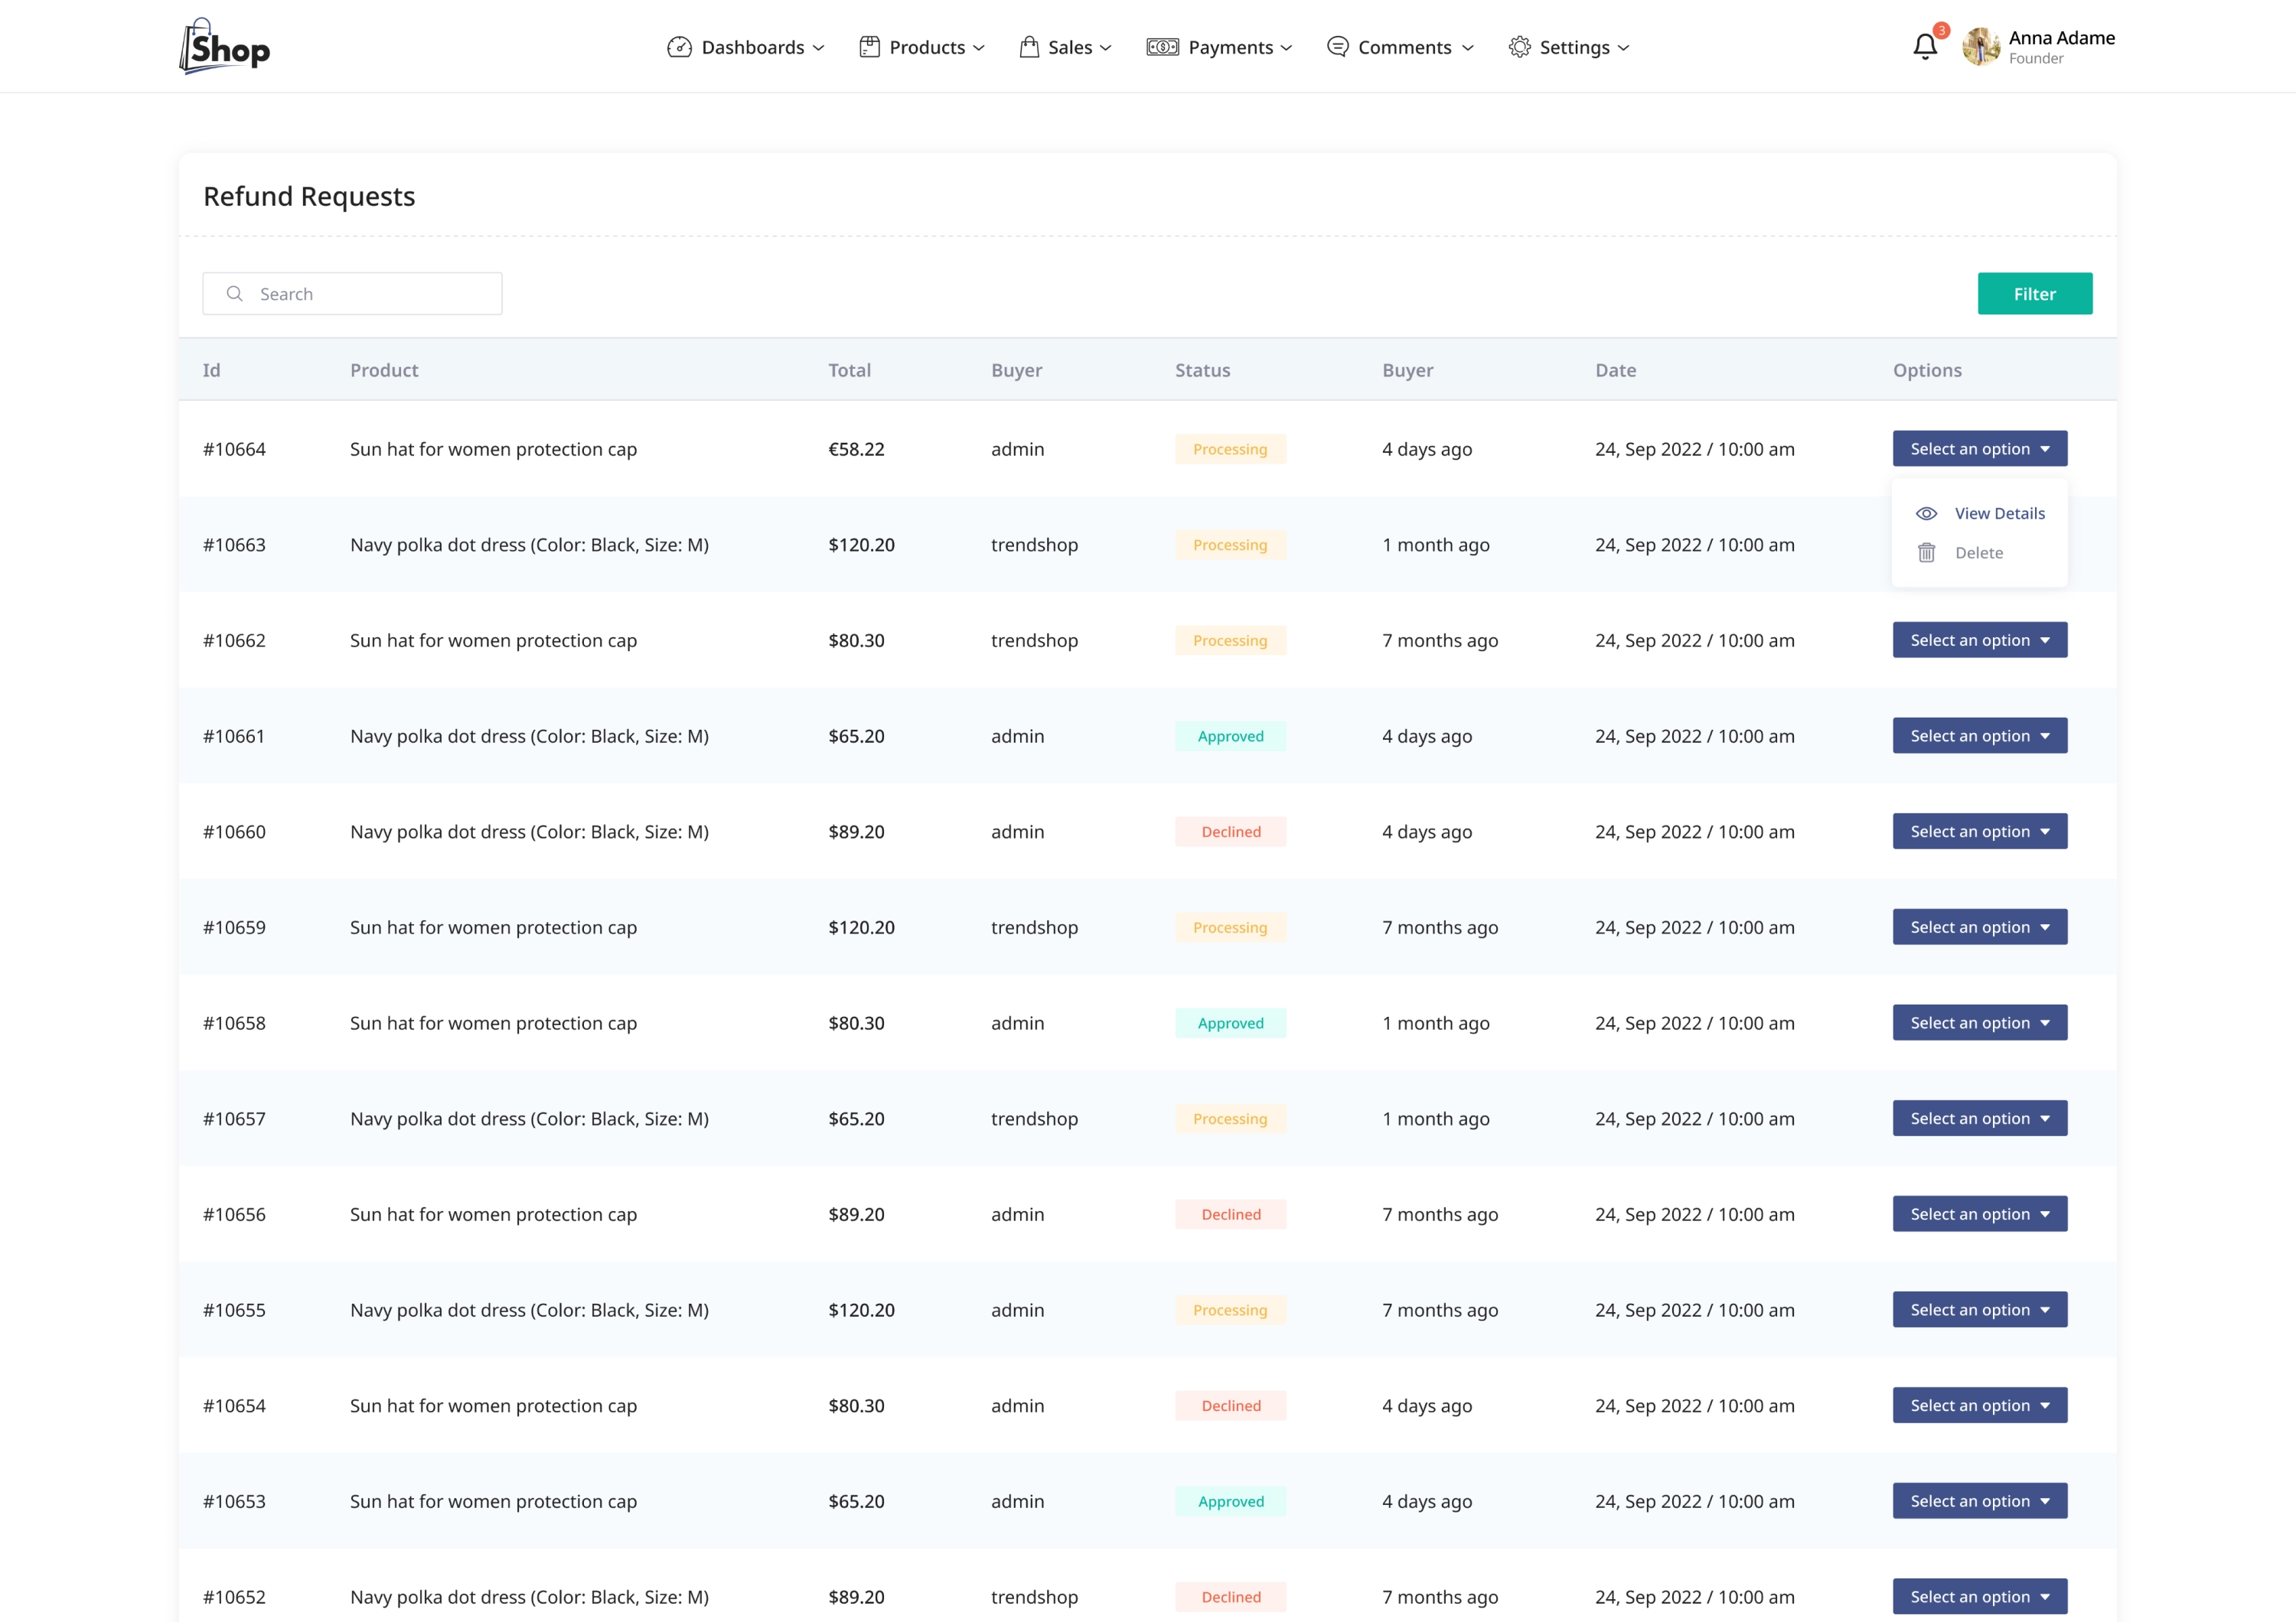The image size is (2296, 1622).
Task: Open options dropdown for request #10661
Action: click(x=1979, y=735)
